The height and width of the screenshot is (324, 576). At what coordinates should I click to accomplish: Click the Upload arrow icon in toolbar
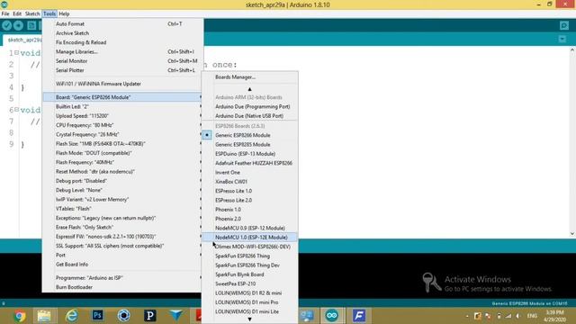tap(18, 25)
